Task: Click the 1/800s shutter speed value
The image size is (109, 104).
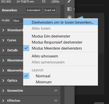Action: [55, 2]
